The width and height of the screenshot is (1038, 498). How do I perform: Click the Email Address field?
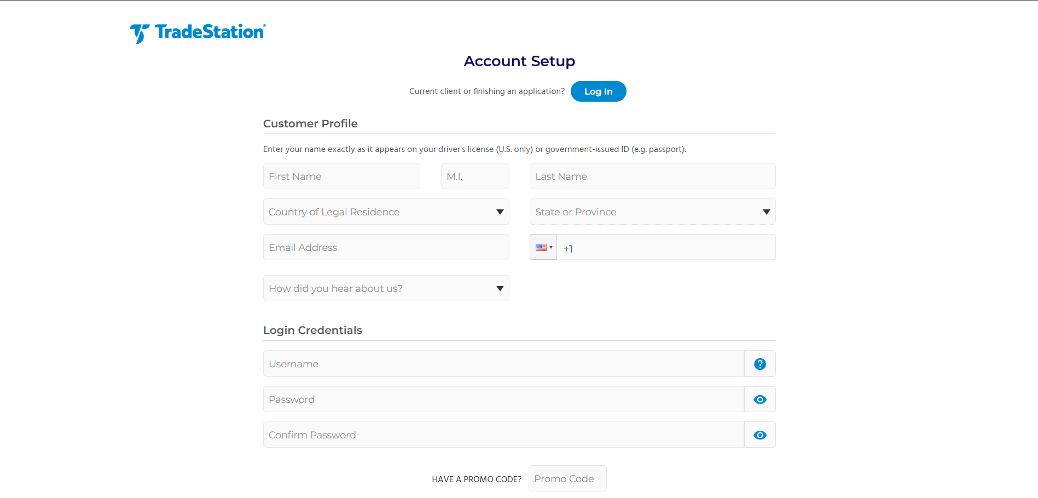[386, 248]
